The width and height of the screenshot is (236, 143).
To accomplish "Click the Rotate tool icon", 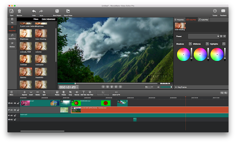I will pos(64,92).
